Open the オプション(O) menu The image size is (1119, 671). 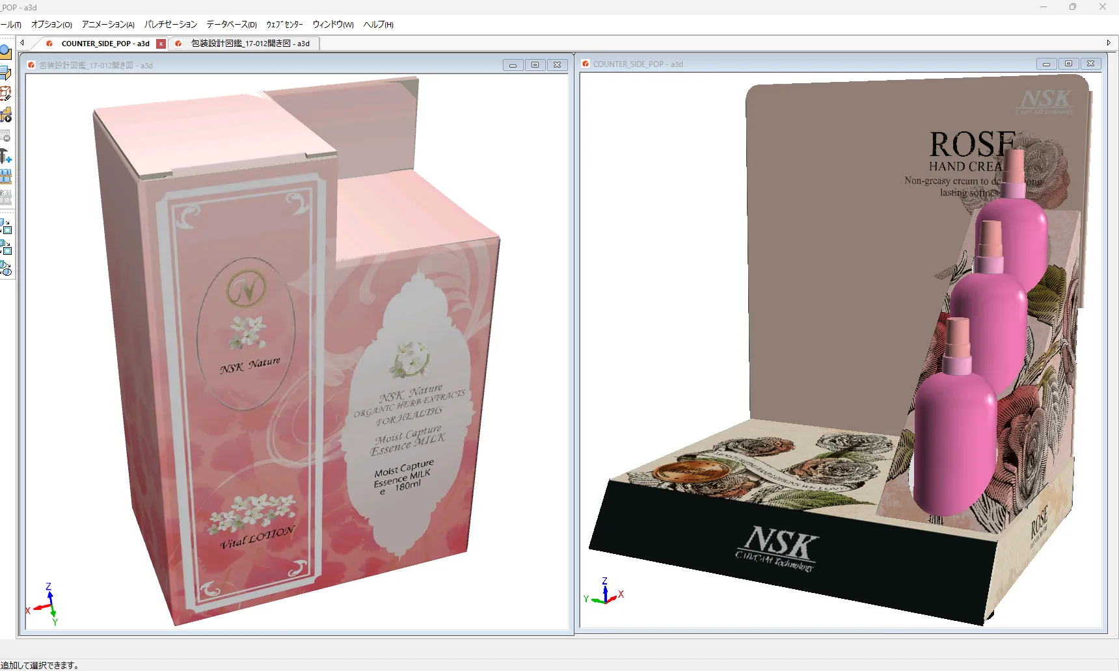pyautogui.click(x=51, y=25)
